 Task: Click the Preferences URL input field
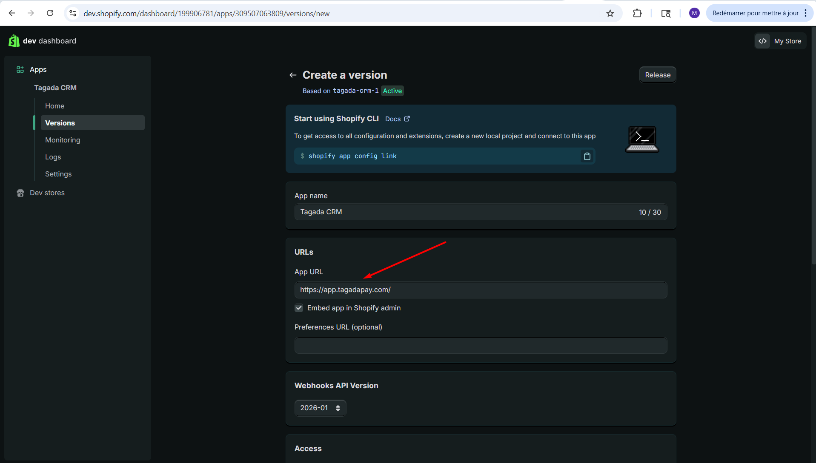[480, 346]
